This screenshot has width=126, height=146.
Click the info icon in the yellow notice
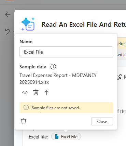click(26, 108)
